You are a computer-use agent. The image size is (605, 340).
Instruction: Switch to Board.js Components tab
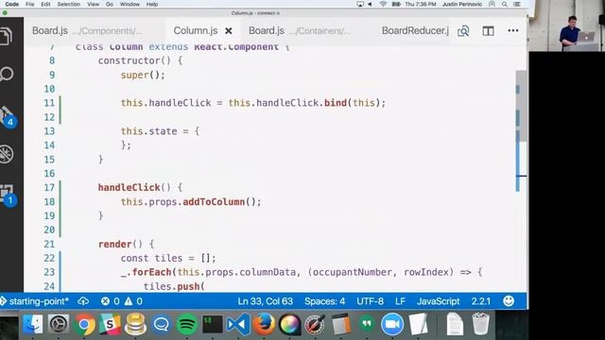coord(87,31)
